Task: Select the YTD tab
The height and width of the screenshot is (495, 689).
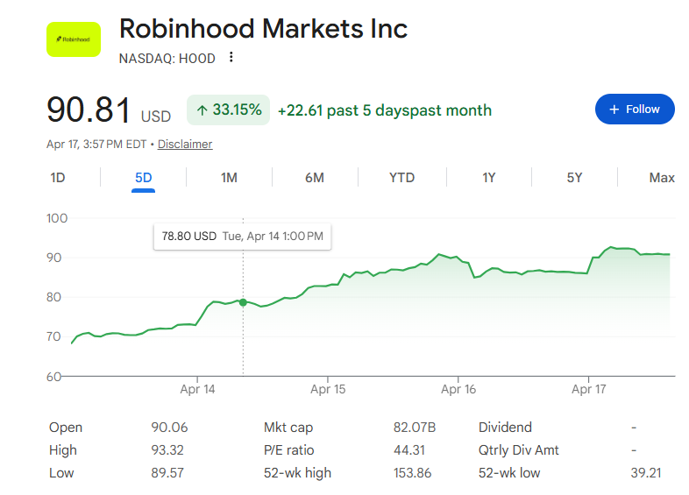Action: point(401,178)
